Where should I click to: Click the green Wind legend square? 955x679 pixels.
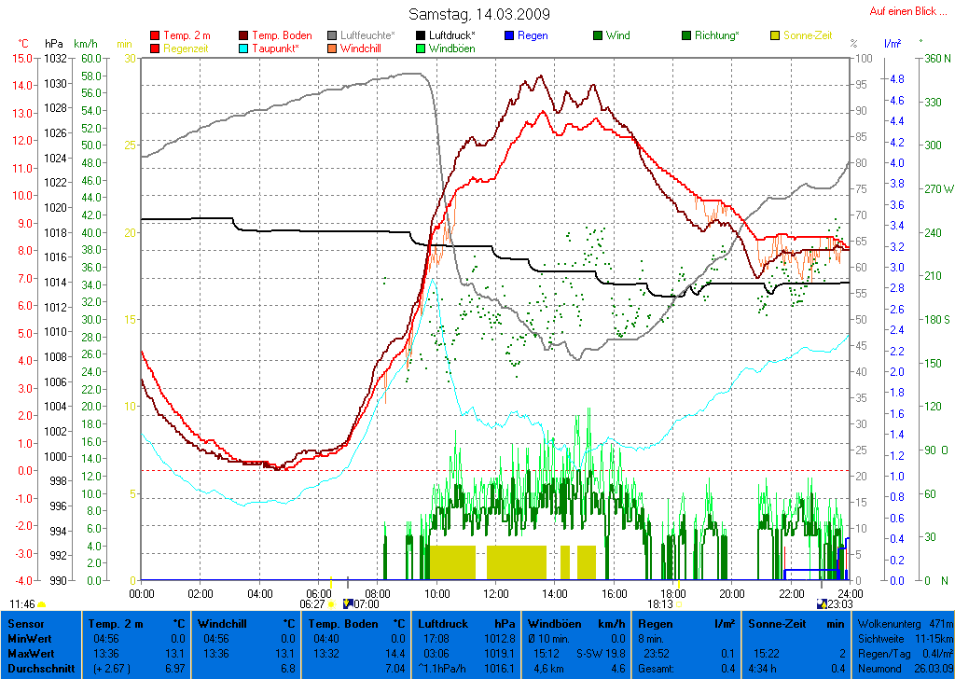pos(598,35)
